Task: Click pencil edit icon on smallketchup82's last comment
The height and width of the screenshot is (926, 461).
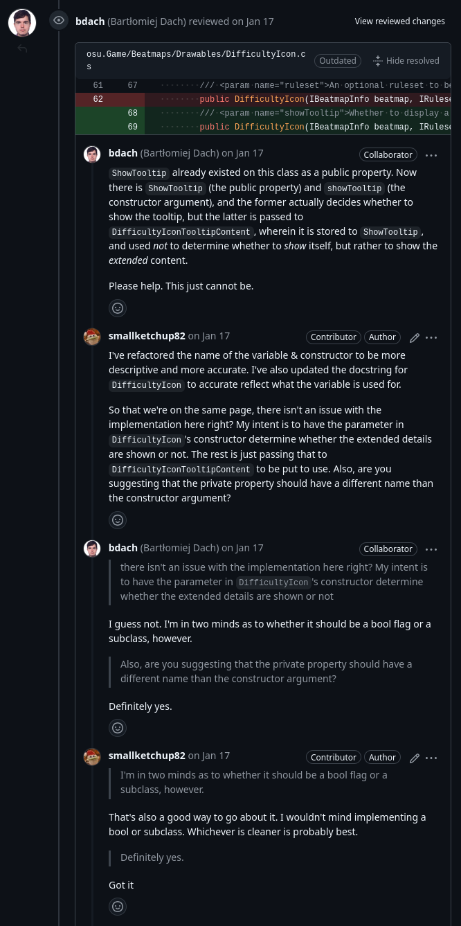Action: (x=415, y=758)
